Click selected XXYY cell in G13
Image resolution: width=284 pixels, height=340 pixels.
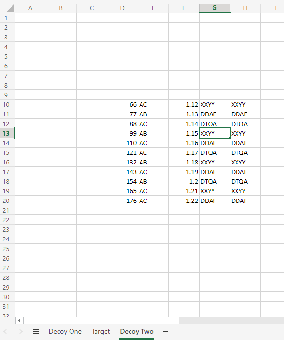click(x=214, y=133)
